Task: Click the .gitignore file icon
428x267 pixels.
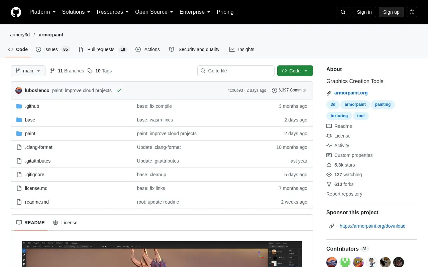Action: pos(19,175)
